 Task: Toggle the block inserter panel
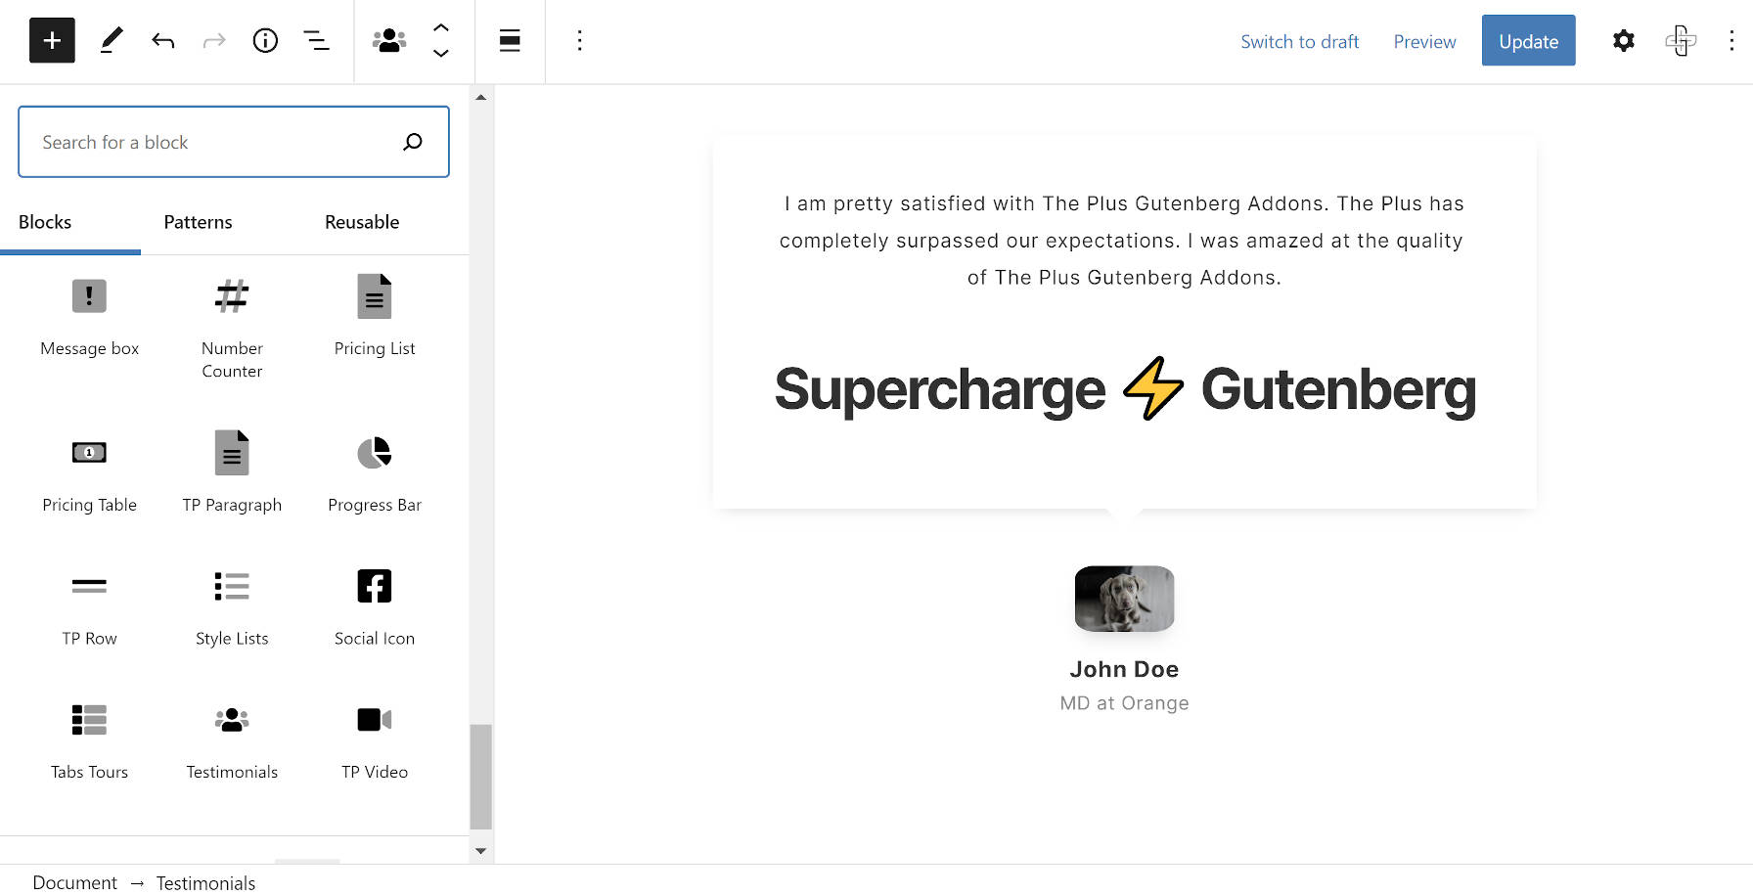tap(51, 40)
